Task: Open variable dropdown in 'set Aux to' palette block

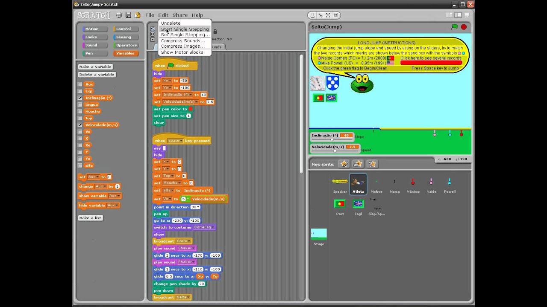Action: [93, 177]
